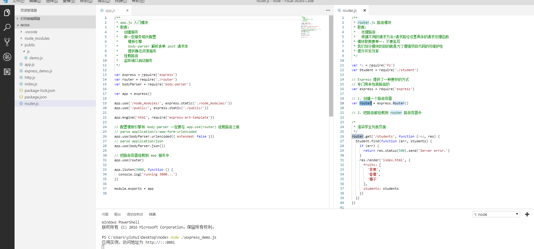Screen dimensions: 534x249
Task: Click the Explorer panel title header
Action: click(x=29, y=10)
